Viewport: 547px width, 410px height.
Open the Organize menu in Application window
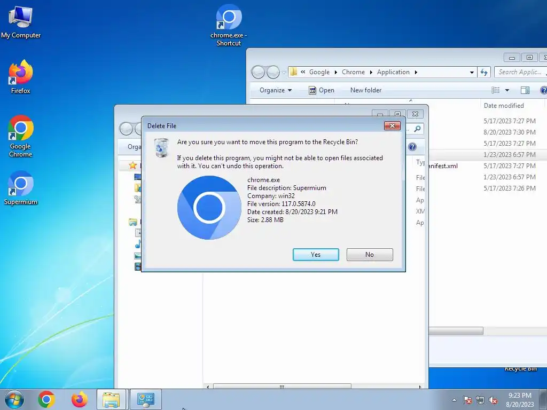[276, 90]
